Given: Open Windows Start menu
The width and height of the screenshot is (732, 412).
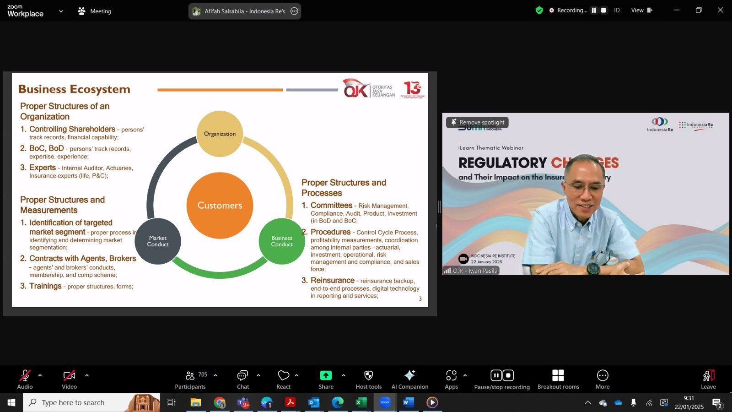Looking at the screenshot, I should 11,402.
